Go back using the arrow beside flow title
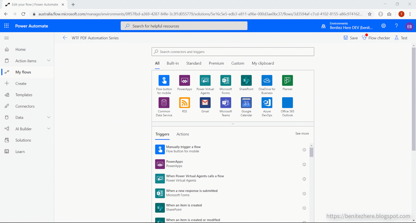416x223 pixels. pos(65,38)
